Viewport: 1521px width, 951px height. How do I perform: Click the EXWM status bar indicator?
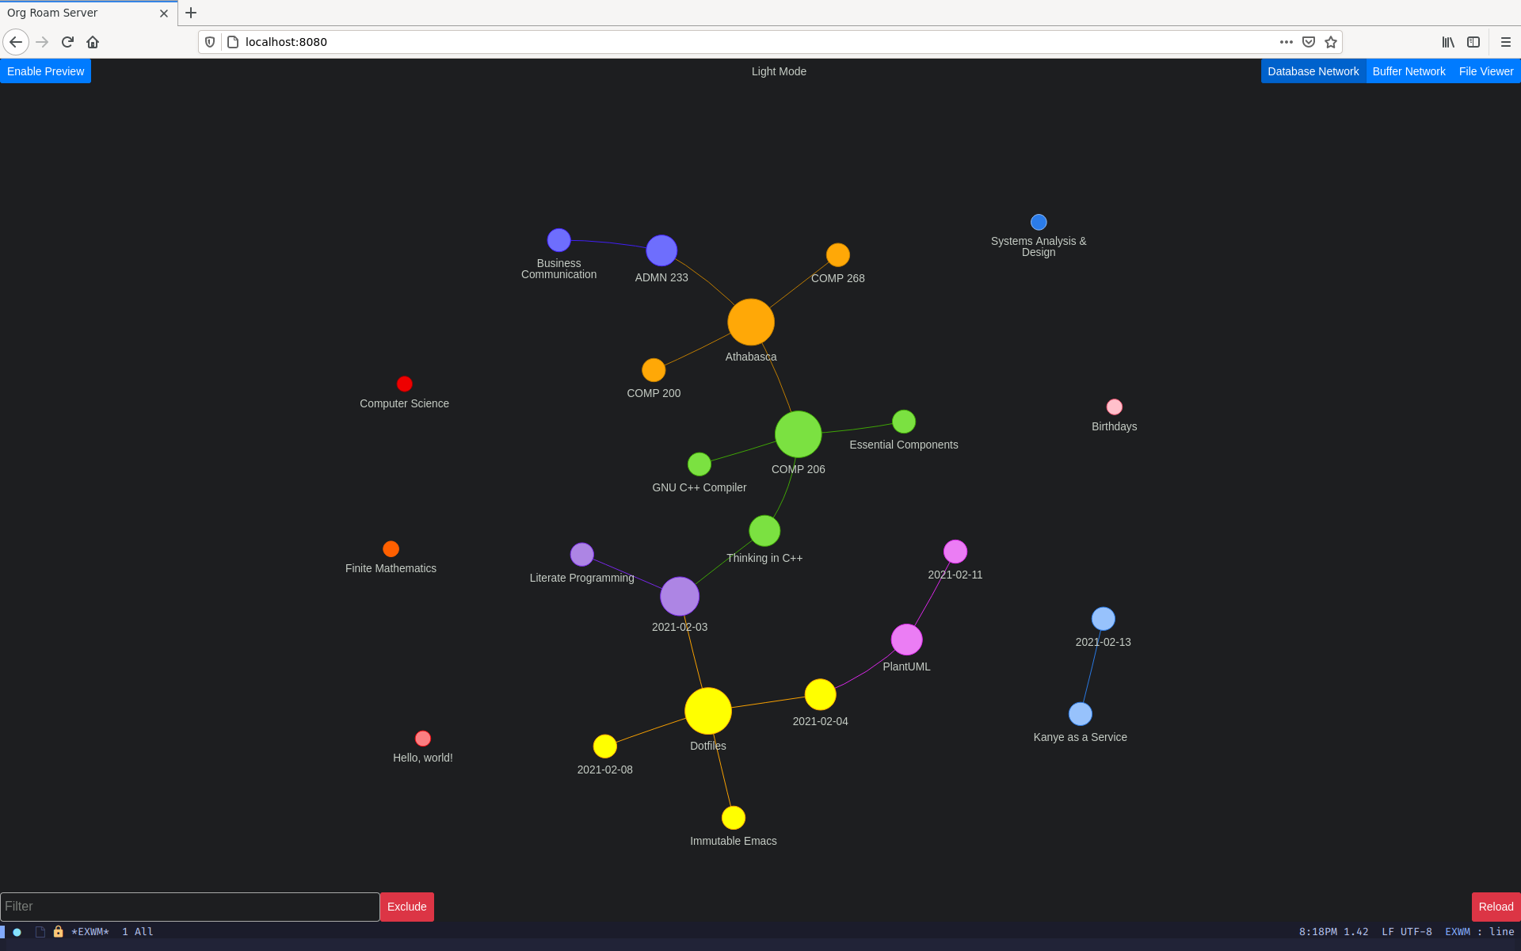[89, 931]
